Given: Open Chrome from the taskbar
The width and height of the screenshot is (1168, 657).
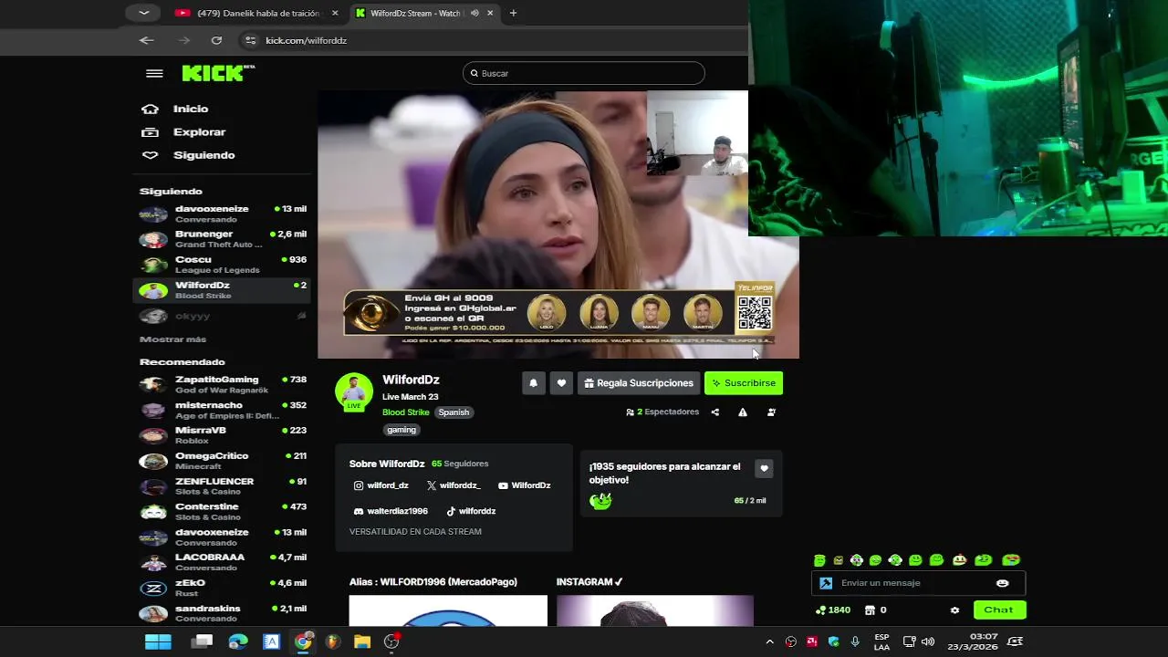Looking at the screenshot, I should point(303,641).
